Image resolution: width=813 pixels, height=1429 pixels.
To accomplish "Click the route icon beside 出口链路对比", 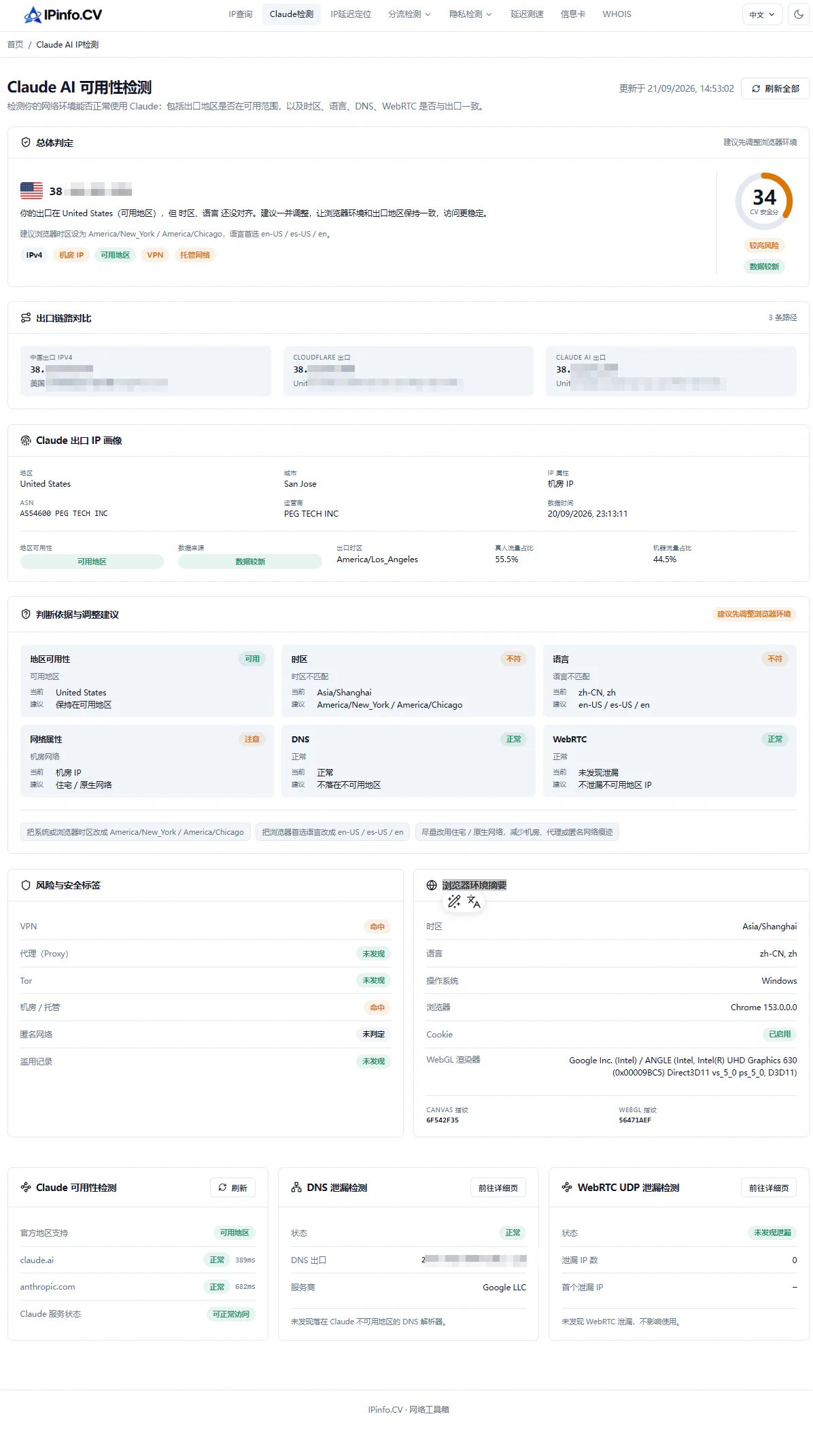I will click(x=26, y=318).
